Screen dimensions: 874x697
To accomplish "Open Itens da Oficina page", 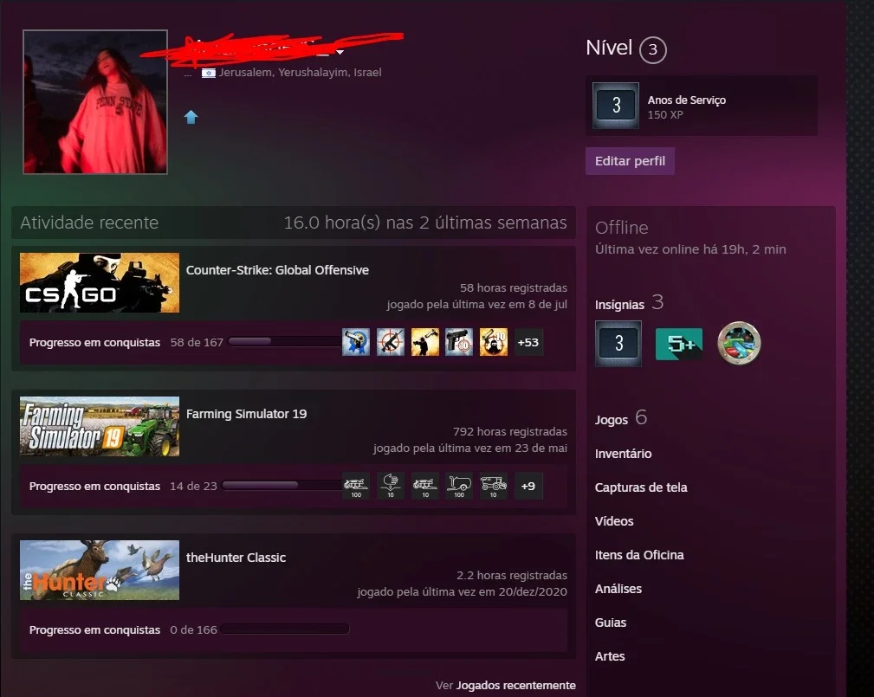I will [639, 555].
